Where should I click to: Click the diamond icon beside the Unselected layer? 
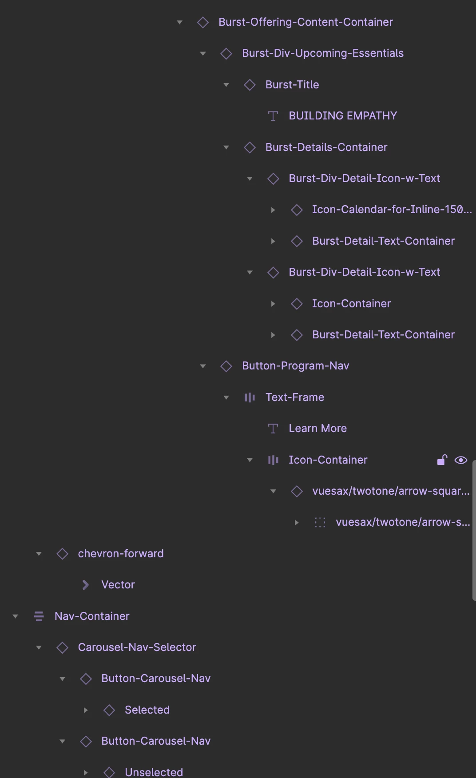point(109,773)
